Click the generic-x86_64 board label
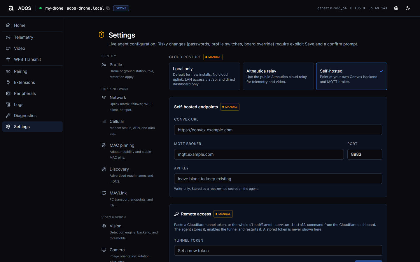The height and width of the screenshot is (262, 420). (332, 8)
